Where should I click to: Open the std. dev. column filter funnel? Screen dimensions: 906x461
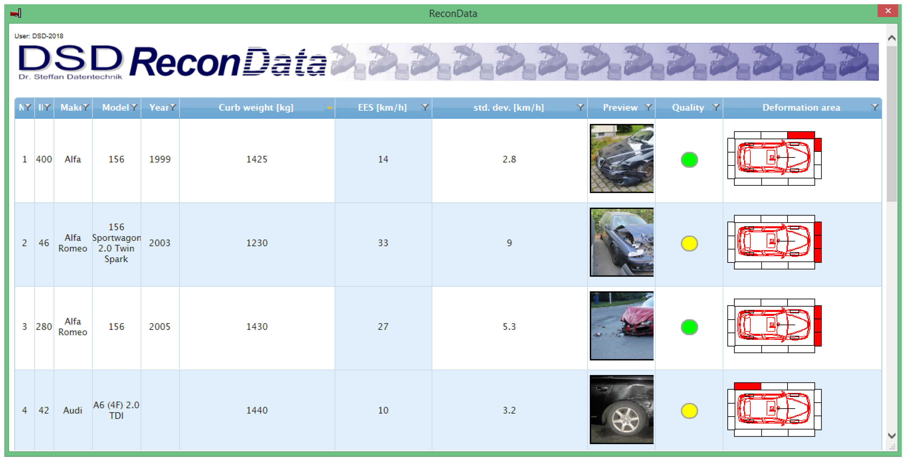click(x=580, y=107)
